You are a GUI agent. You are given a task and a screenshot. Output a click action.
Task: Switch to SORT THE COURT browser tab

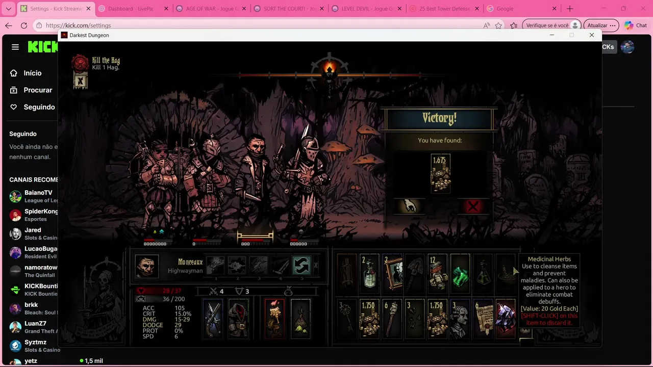pos(289,9)
